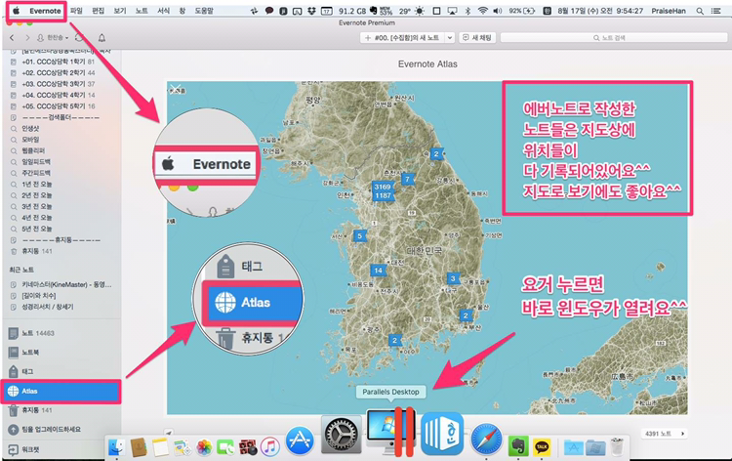The width and height of the screenshot is (732, 461).
Task: Open the Apple menu
Action: tap(17, 11)
